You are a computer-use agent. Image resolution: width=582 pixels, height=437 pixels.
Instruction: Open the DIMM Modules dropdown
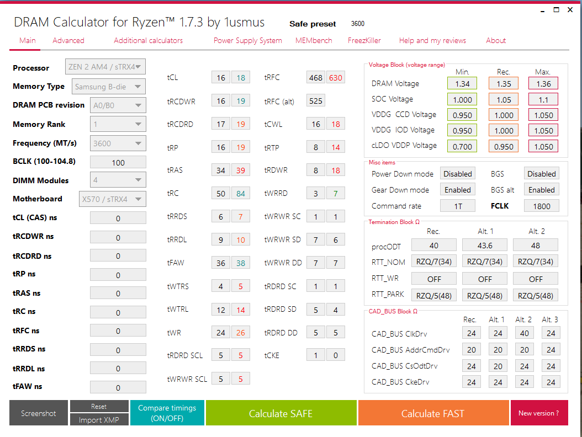[118, 180]
